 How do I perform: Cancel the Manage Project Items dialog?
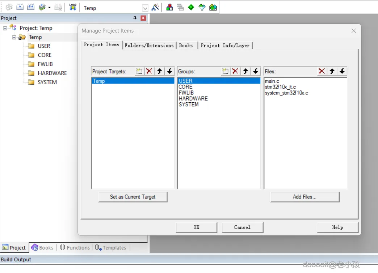[242, 227]
